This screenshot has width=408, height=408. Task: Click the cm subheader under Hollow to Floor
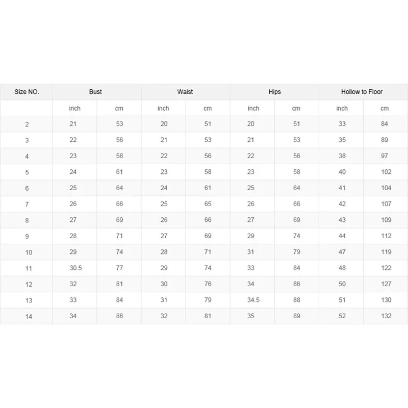[x=385, y=108]
